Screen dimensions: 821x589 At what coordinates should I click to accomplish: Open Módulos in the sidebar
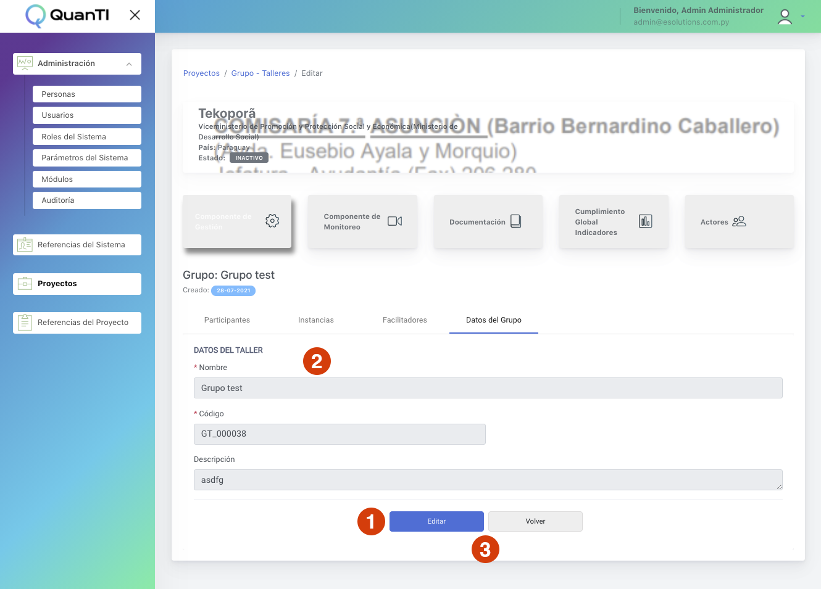pos(87,179)
